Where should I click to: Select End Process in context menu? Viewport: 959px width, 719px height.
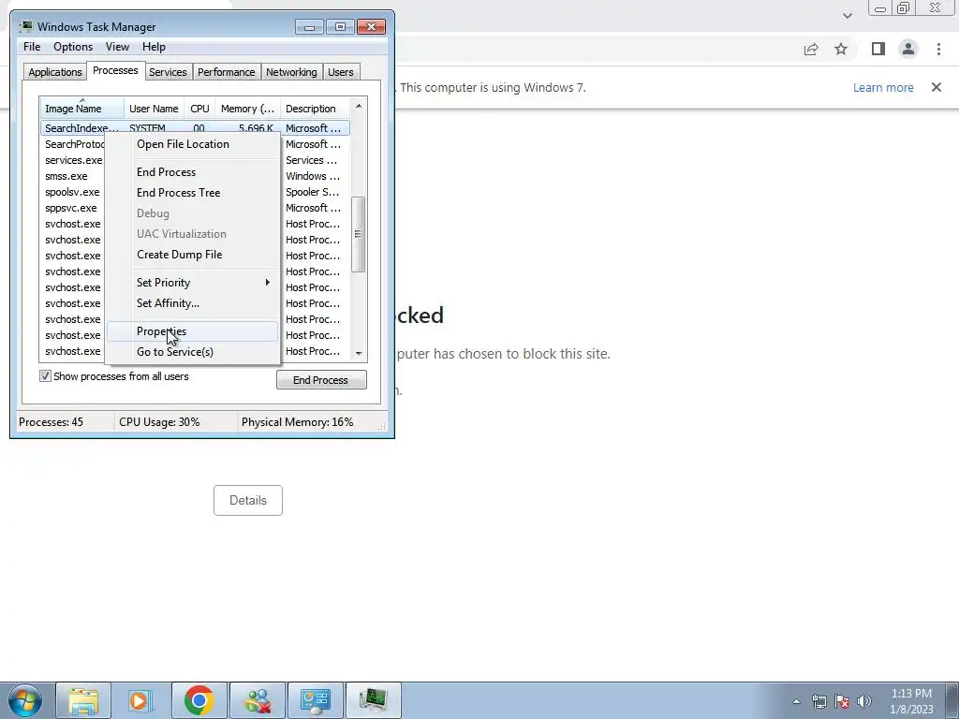click(x=193, y=172)
